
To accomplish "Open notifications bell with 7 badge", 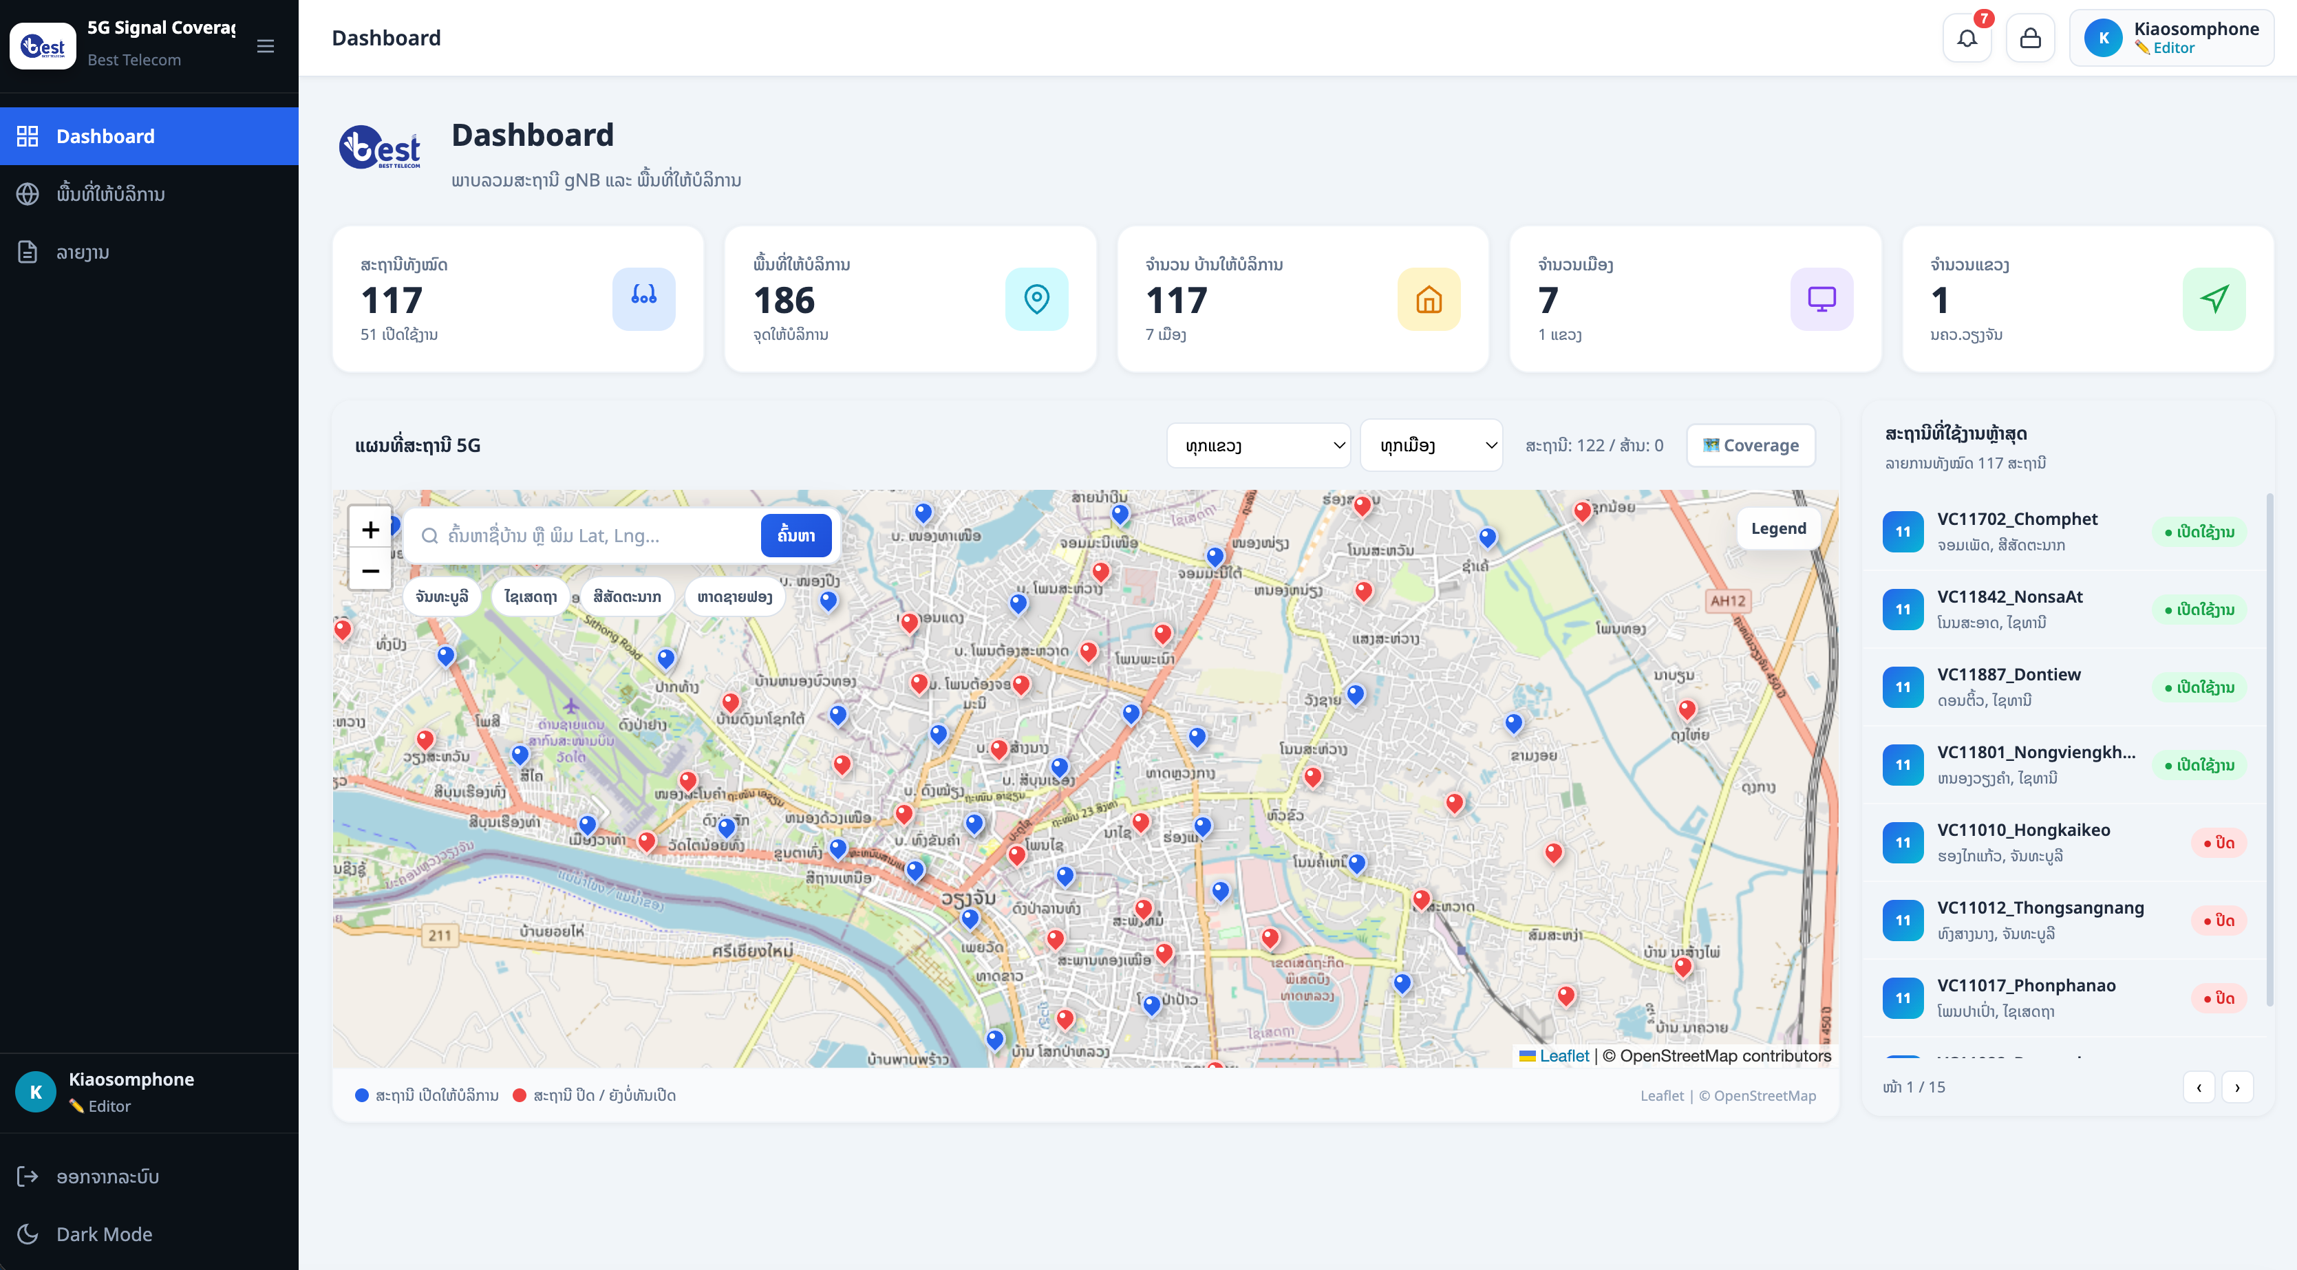I will click(x=1967, y=39).
